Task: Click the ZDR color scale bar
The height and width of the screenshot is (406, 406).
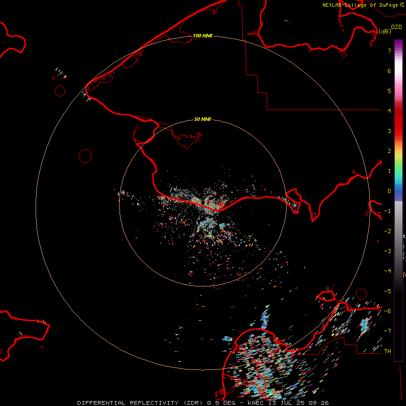Action: coord(398,200)
